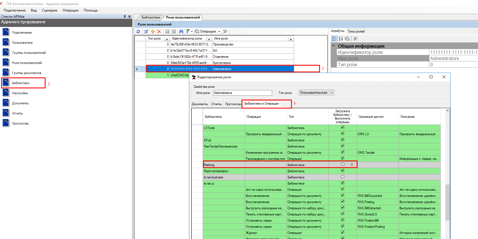Uncheck the Расхождения с контрактом operation checkbox

click(x=342, y=158)
